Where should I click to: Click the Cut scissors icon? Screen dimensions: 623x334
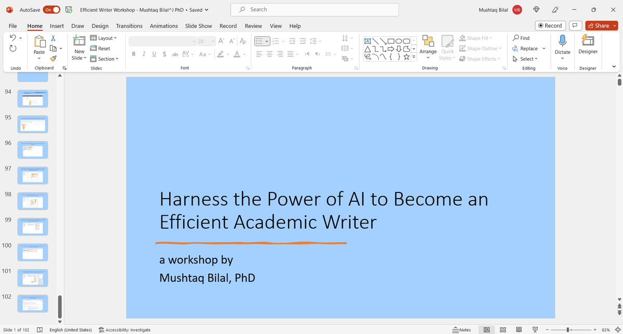(x=53, y=38)
